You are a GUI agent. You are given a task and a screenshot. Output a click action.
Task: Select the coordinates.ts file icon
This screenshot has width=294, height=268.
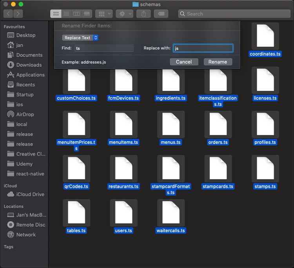tap(265, 36)
